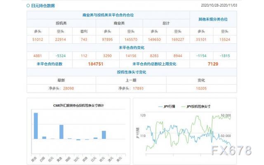Click the rotated JPY行情 y-axis title
Image resolution: width=264 pixels, height=165 pixels.
[x=137, y=133]
